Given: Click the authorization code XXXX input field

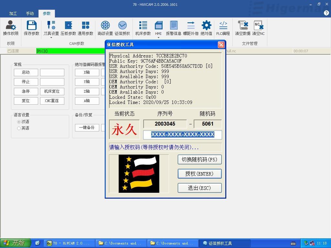Looking at the screenshot, I should point(183,135).
